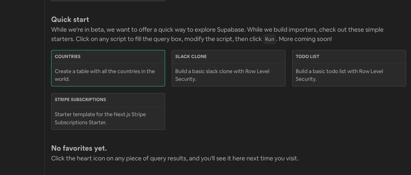Click the COUNTRIES card title
The image size is (411, 175).
click(x=68, y=57)
